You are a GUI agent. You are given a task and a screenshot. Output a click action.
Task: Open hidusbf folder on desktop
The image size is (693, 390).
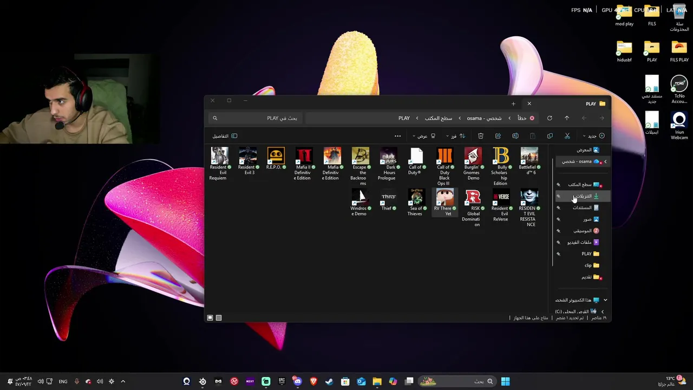point(624,51)
